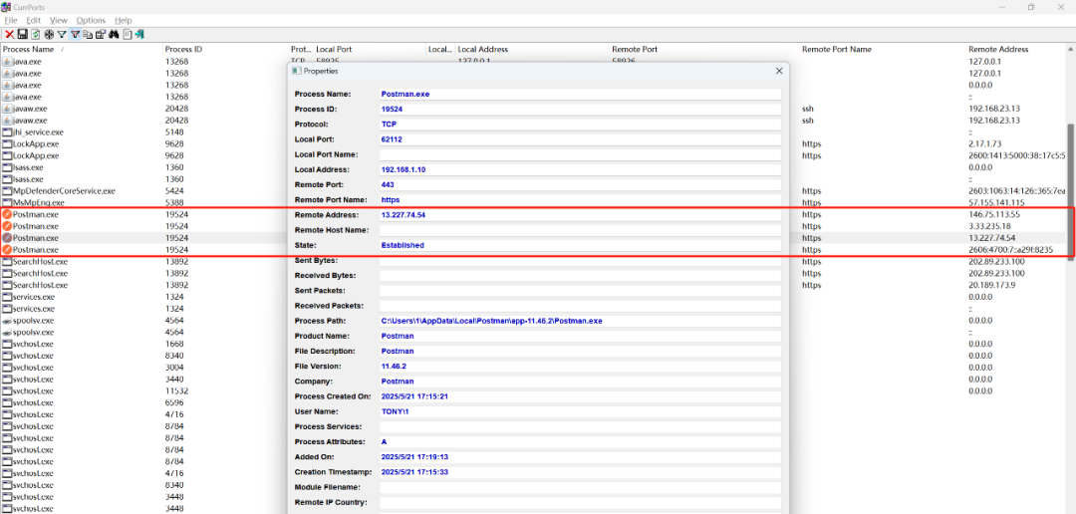Screen dimensions: 1076x514
Task: Open the Help menu
Action: coord(123,21)
